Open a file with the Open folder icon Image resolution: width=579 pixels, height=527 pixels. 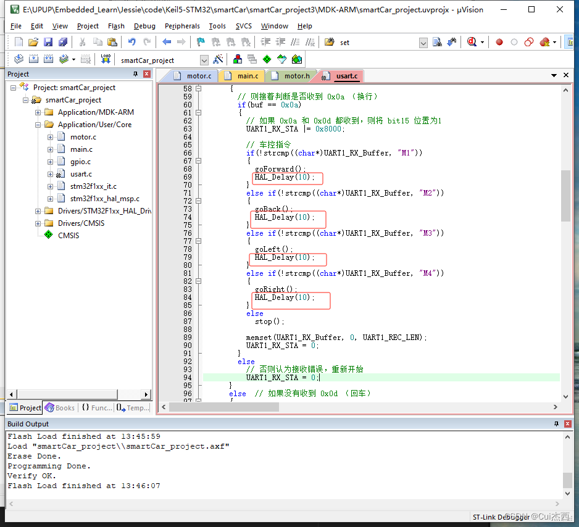(33, 42)
